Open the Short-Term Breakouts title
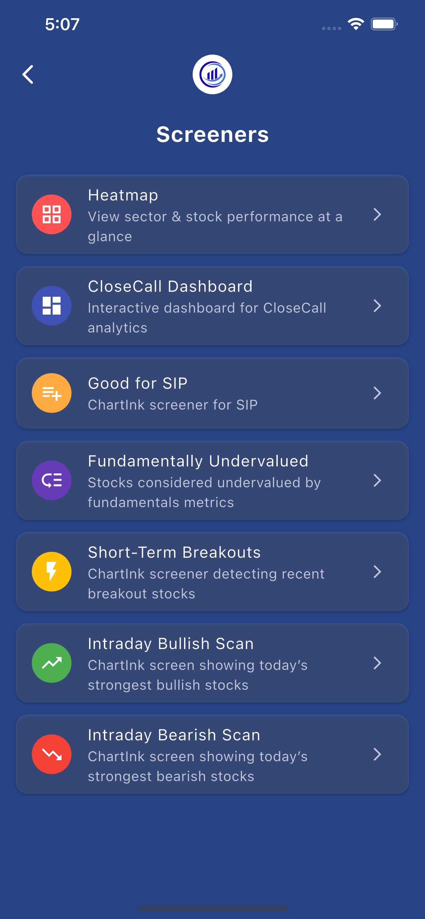425x919 pixels. pyautogui.click(x=174, y=552)
